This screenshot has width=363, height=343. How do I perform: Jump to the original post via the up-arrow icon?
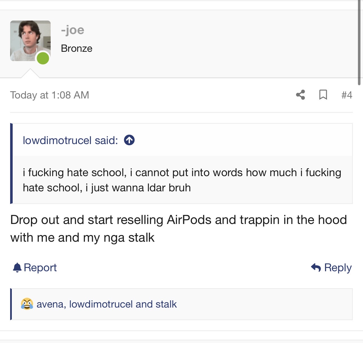[x=129, y=140]
